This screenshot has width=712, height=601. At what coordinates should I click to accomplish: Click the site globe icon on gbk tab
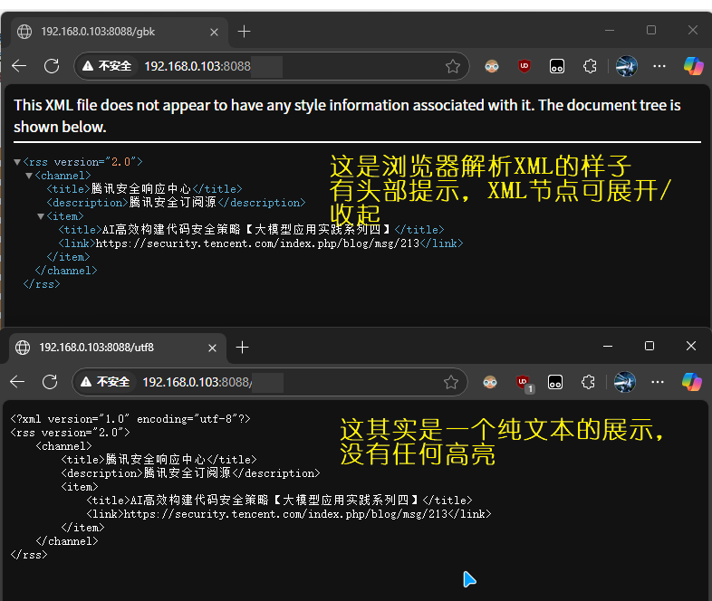[24, 32]
